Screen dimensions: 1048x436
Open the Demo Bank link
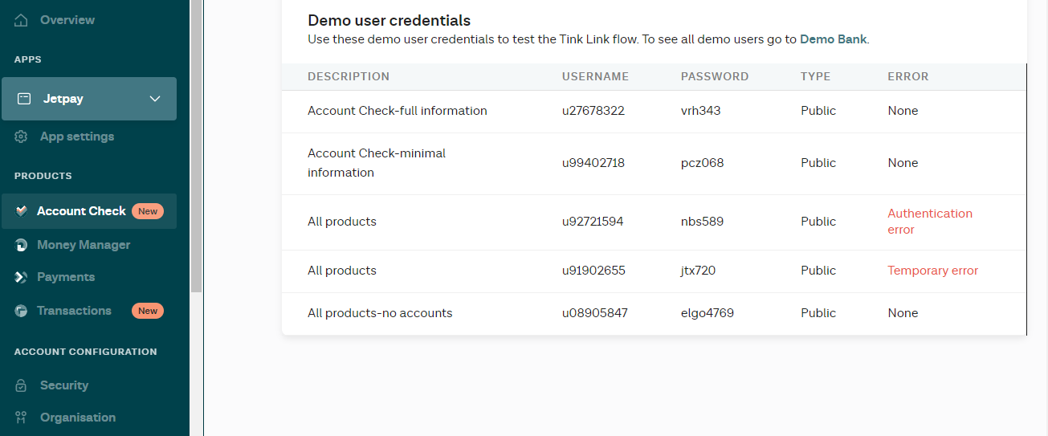pyautogui.click(x=833, y=39)
